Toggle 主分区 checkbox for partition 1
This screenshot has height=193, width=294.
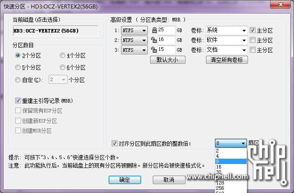(x=252, y=30)
